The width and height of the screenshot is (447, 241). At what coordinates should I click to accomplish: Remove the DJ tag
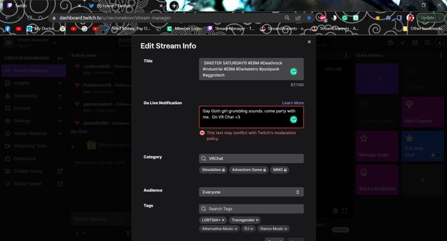[x=252, y=229]
